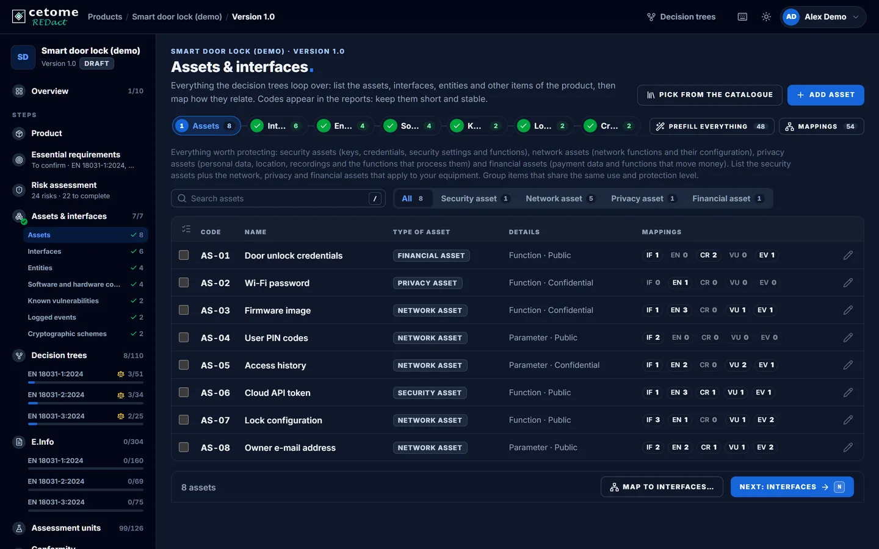
Task: Edit AS-05 Access history pencil icon
Action: point(848,365)
